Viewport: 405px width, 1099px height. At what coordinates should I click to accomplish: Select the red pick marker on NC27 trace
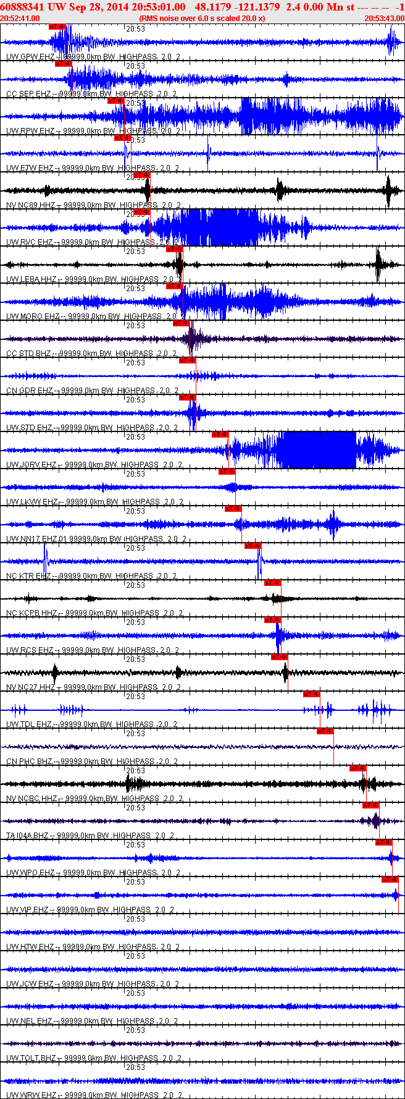pos(279,657)
